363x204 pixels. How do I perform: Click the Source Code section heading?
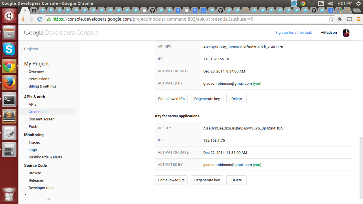35,165
